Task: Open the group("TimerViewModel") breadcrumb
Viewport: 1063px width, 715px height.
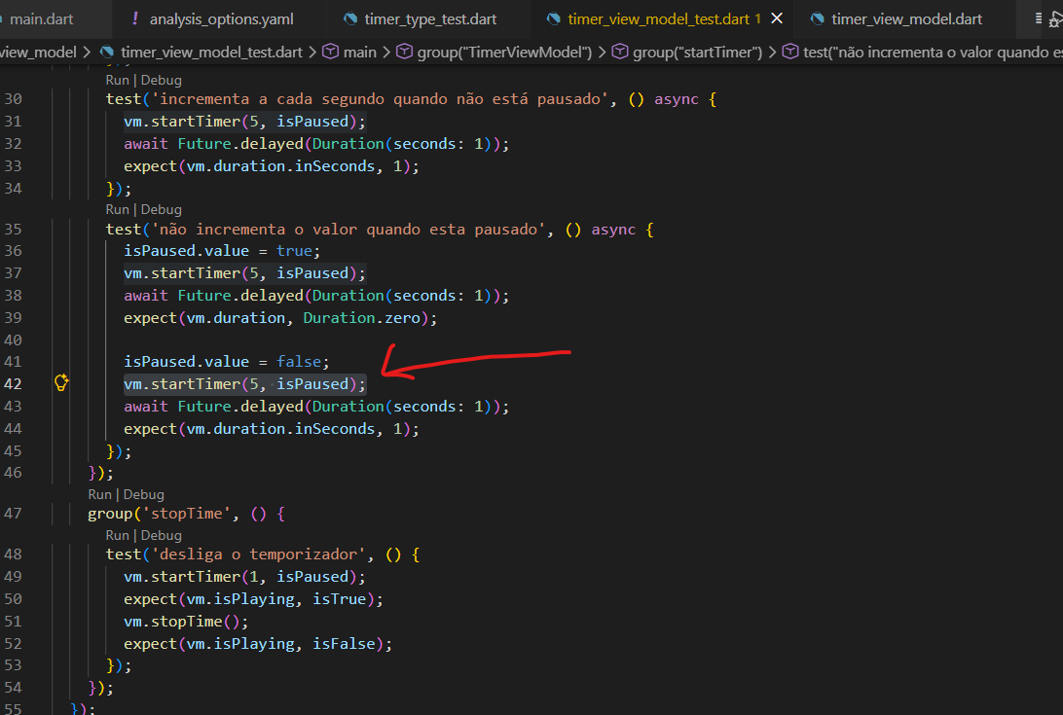Action: (504, 53)
